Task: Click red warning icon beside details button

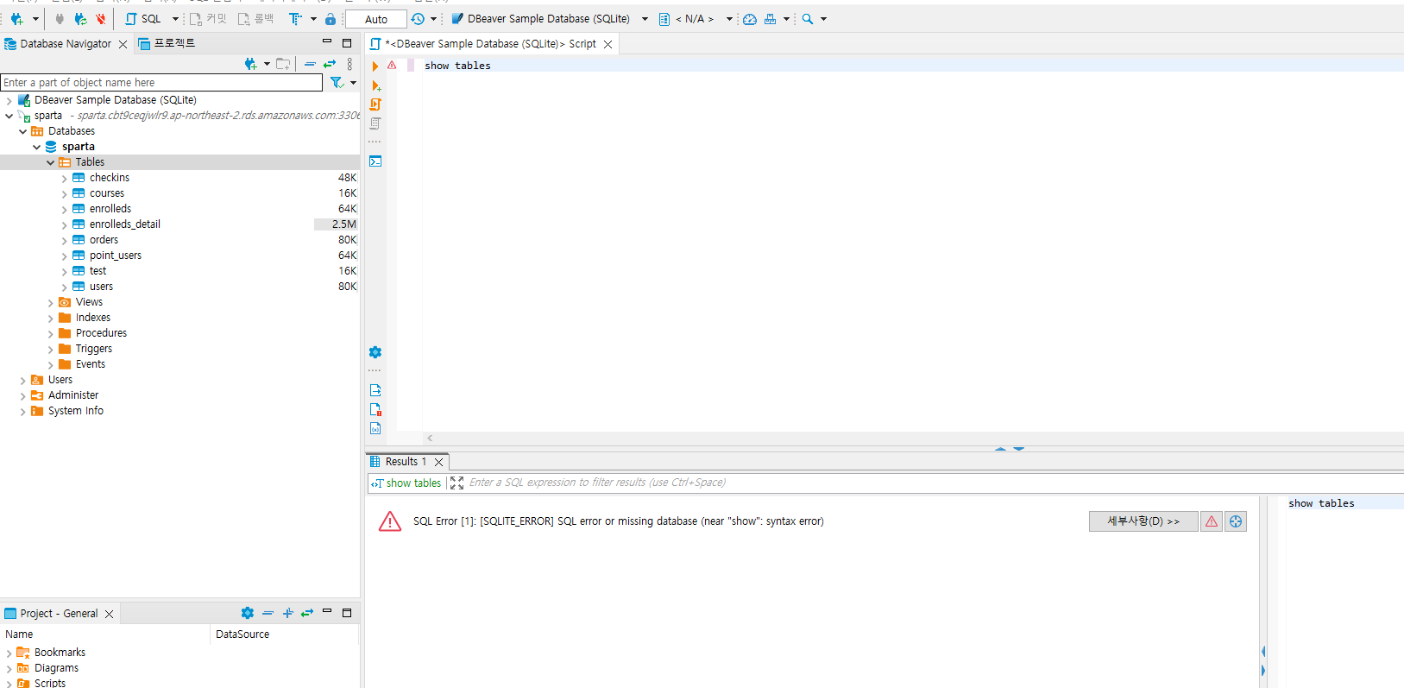Action: tap(1212, 521)
